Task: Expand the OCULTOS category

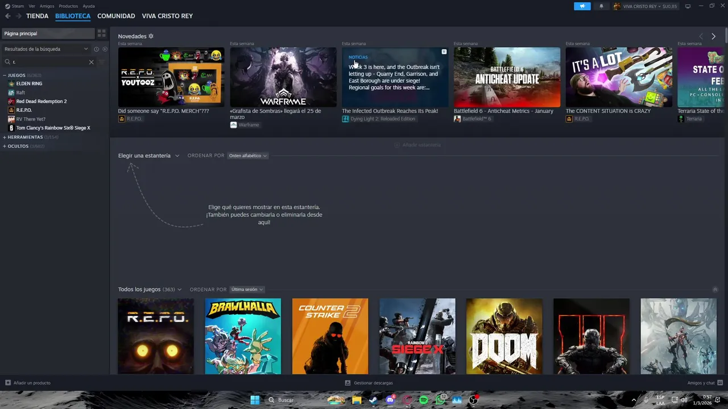Action: (x=5, y=146)
